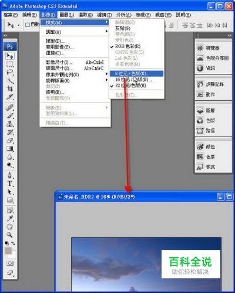
Task: Select the Clone Stamp tool
Action: (10, 124)
